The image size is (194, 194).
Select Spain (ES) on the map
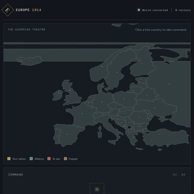click(67, 134)
